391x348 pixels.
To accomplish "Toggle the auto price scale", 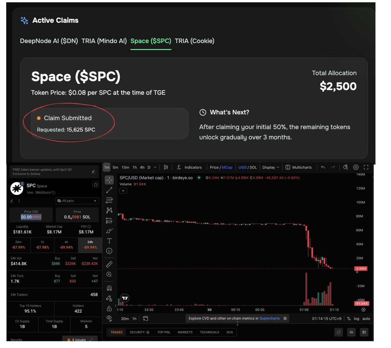I will [366, 319].
